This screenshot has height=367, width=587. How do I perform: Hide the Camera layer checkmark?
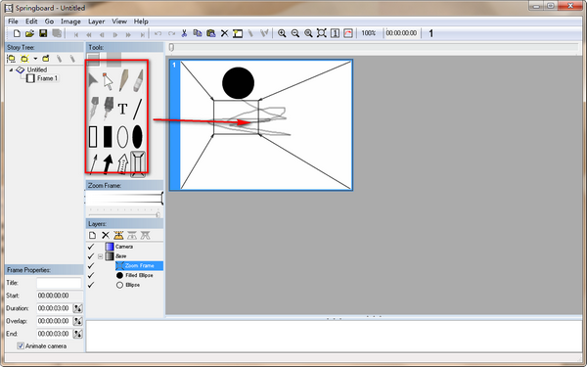pos(91,247)
